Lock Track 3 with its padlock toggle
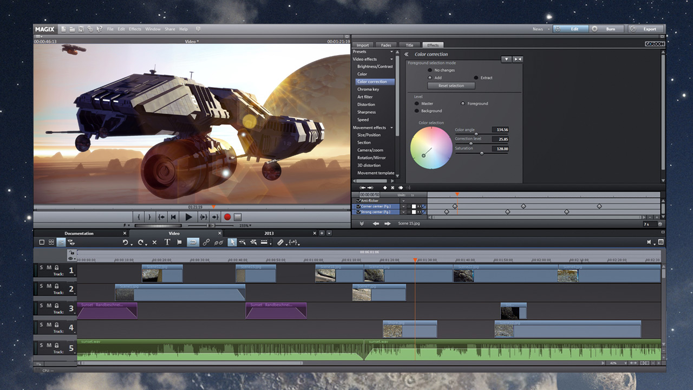Screen dimensions: 693x390 click(x=56, y=305)
